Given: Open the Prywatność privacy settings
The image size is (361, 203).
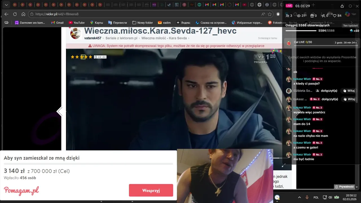Looking at the screenshot, I should pyautogui.click(x=344, y=187).
